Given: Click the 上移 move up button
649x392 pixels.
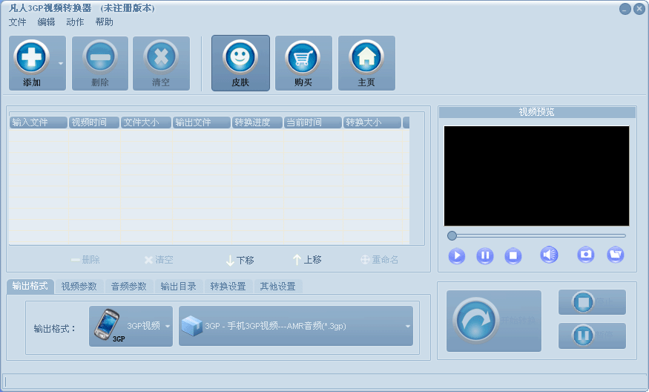Looking at the screenshot, I should [307, 260].
